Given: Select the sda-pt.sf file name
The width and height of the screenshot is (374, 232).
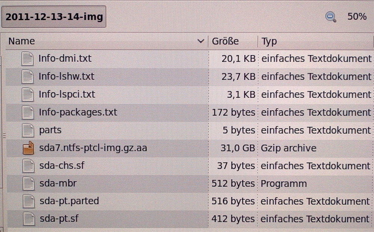Looking at the screenshot, I should 59,219.
